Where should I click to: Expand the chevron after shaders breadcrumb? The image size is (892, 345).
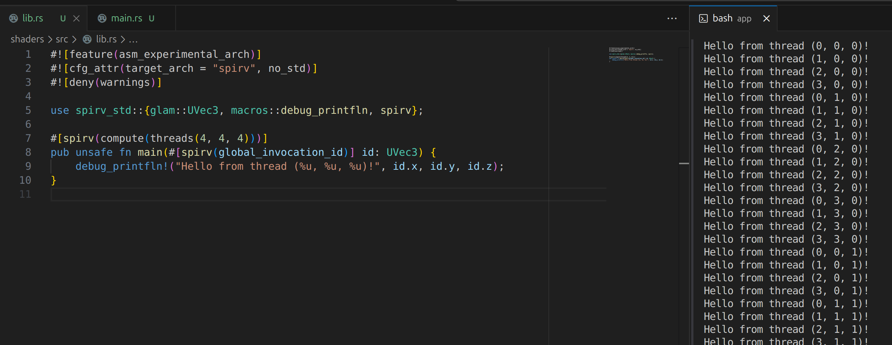(x=50, y=39)
